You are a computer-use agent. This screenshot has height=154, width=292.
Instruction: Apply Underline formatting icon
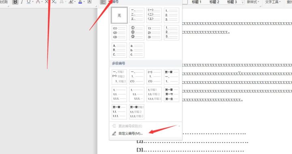point(28,2)
